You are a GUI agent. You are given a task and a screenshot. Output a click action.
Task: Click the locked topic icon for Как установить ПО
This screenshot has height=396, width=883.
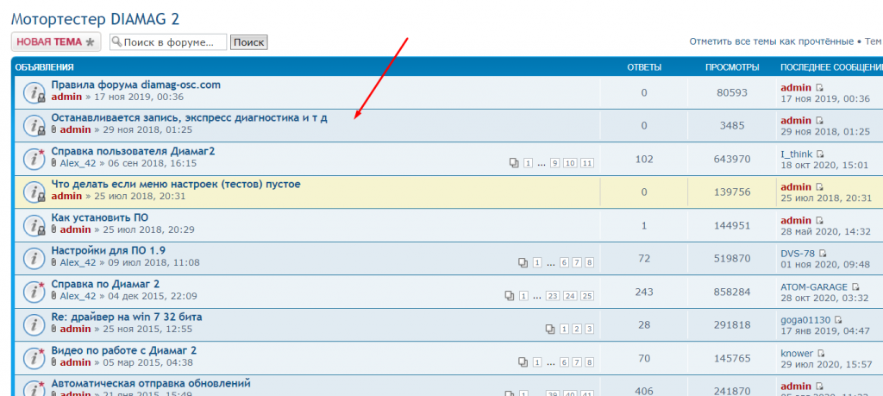coord(34,225)
